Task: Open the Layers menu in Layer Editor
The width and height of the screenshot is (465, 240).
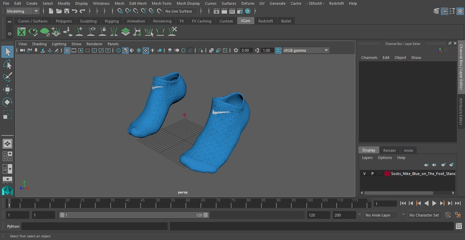Action: click(367, 158)
